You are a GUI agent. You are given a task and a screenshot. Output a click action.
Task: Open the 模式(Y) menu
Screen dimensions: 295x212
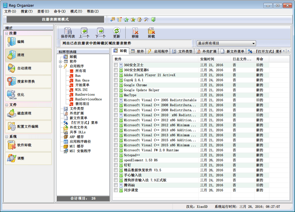[x=76, y=11]
